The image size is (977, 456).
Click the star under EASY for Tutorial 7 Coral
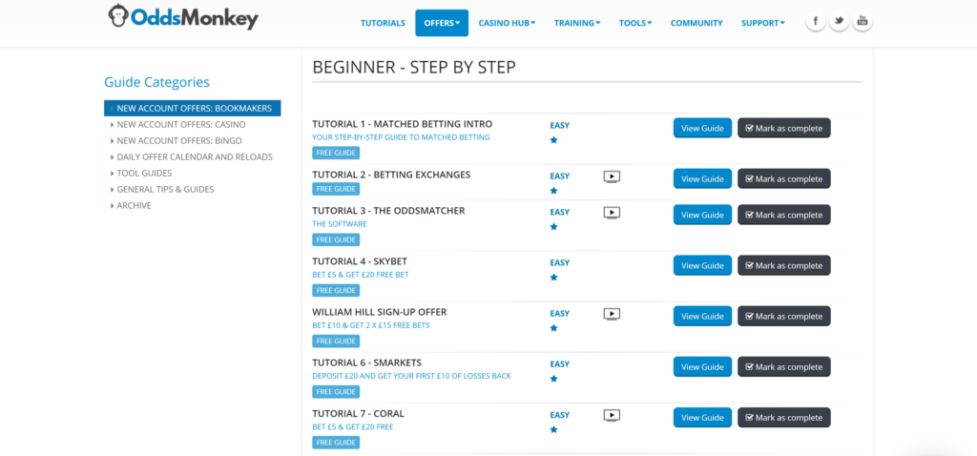pos(553,429)
